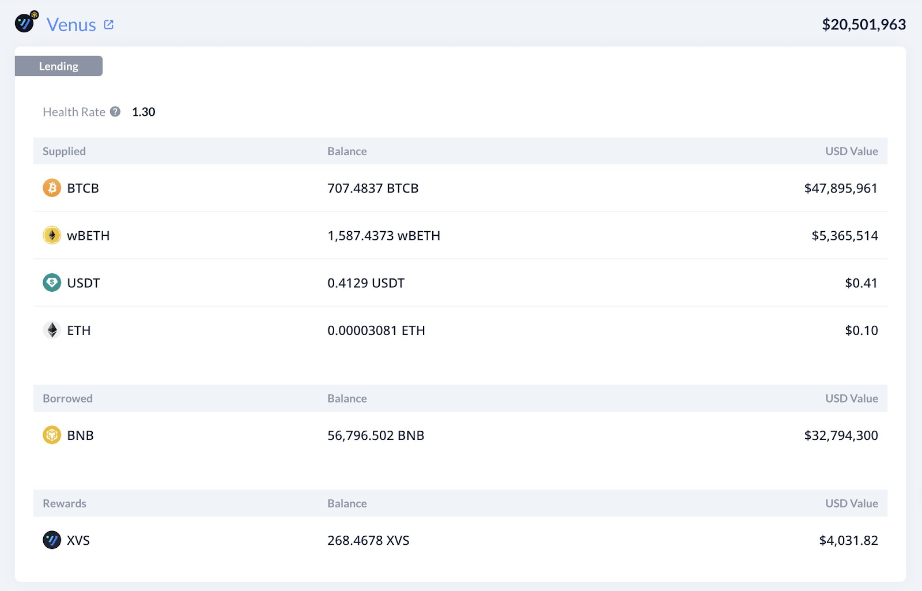922x591 pixels.
Task: Click the total value $20,501,963
Action: click(x=863, y=24)
